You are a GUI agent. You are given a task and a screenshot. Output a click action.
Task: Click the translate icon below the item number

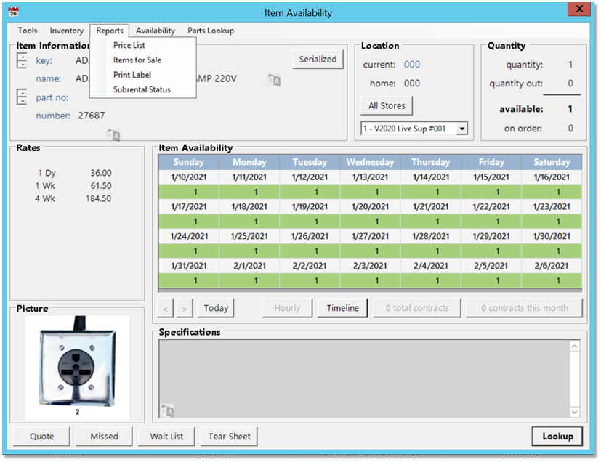click(113, 134)
